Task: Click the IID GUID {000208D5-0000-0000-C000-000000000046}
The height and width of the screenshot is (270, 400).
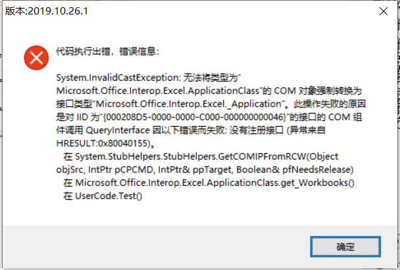Action: [x=195, y=117]
